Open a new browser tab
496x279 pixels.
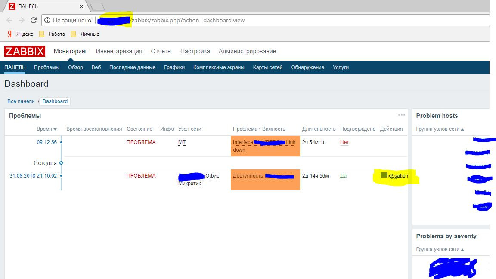click(x=97, y=6)
